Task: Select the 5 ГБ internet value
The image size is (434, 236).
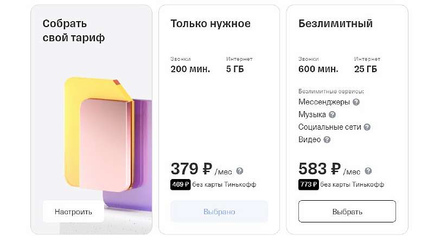Action: click(236, 69)
